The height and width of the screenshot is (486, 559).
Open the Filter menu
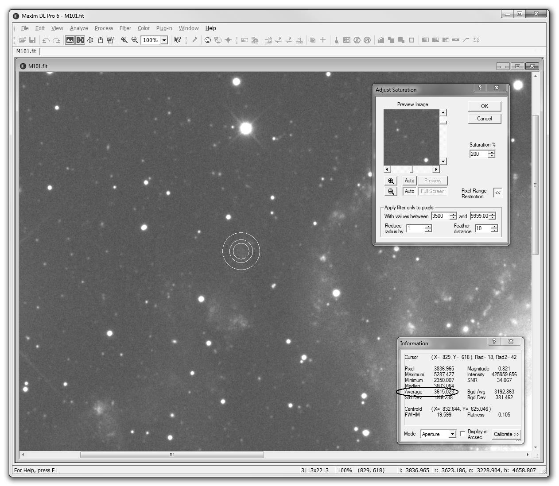125,28
